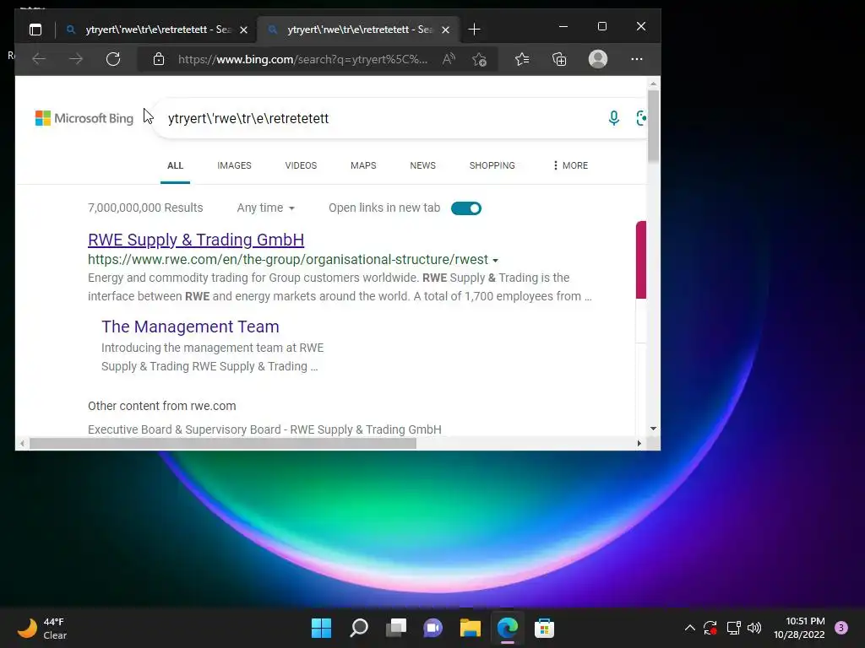Open The Management Team link

(190, 327)
